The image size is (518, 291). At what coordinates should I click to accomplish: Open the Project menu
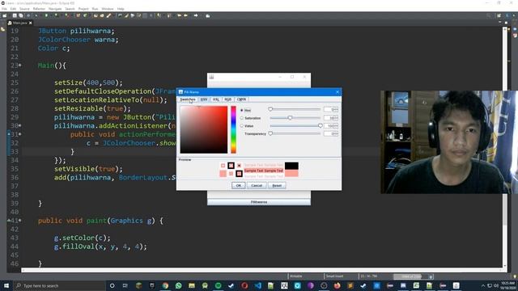83,9
